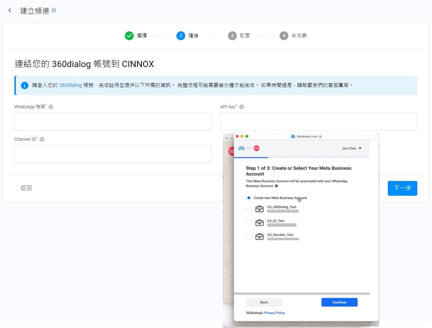Select the CX_360Dialog_Test radio button
The width and height of the screenshot is (432, 328).
coord(249,209)
